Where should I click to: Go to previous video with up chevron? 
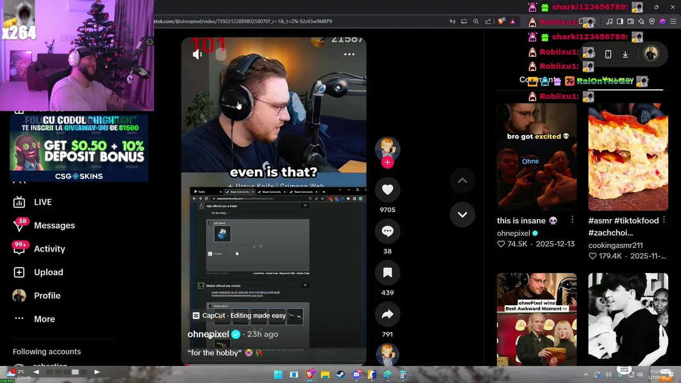click(x=462, y=181)
